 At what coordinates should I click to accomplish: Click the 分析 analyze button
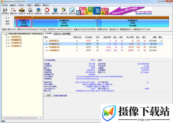point(48,95)
